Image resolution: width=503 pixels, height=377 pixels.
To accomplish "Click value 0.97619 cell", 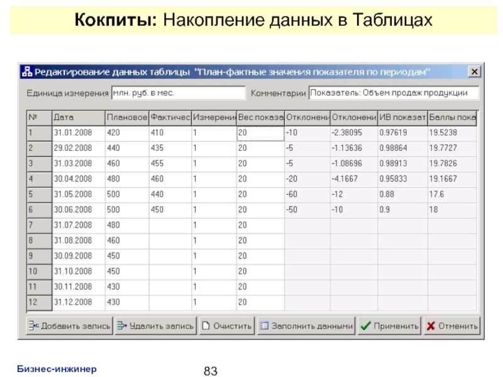I will [402, 133].
